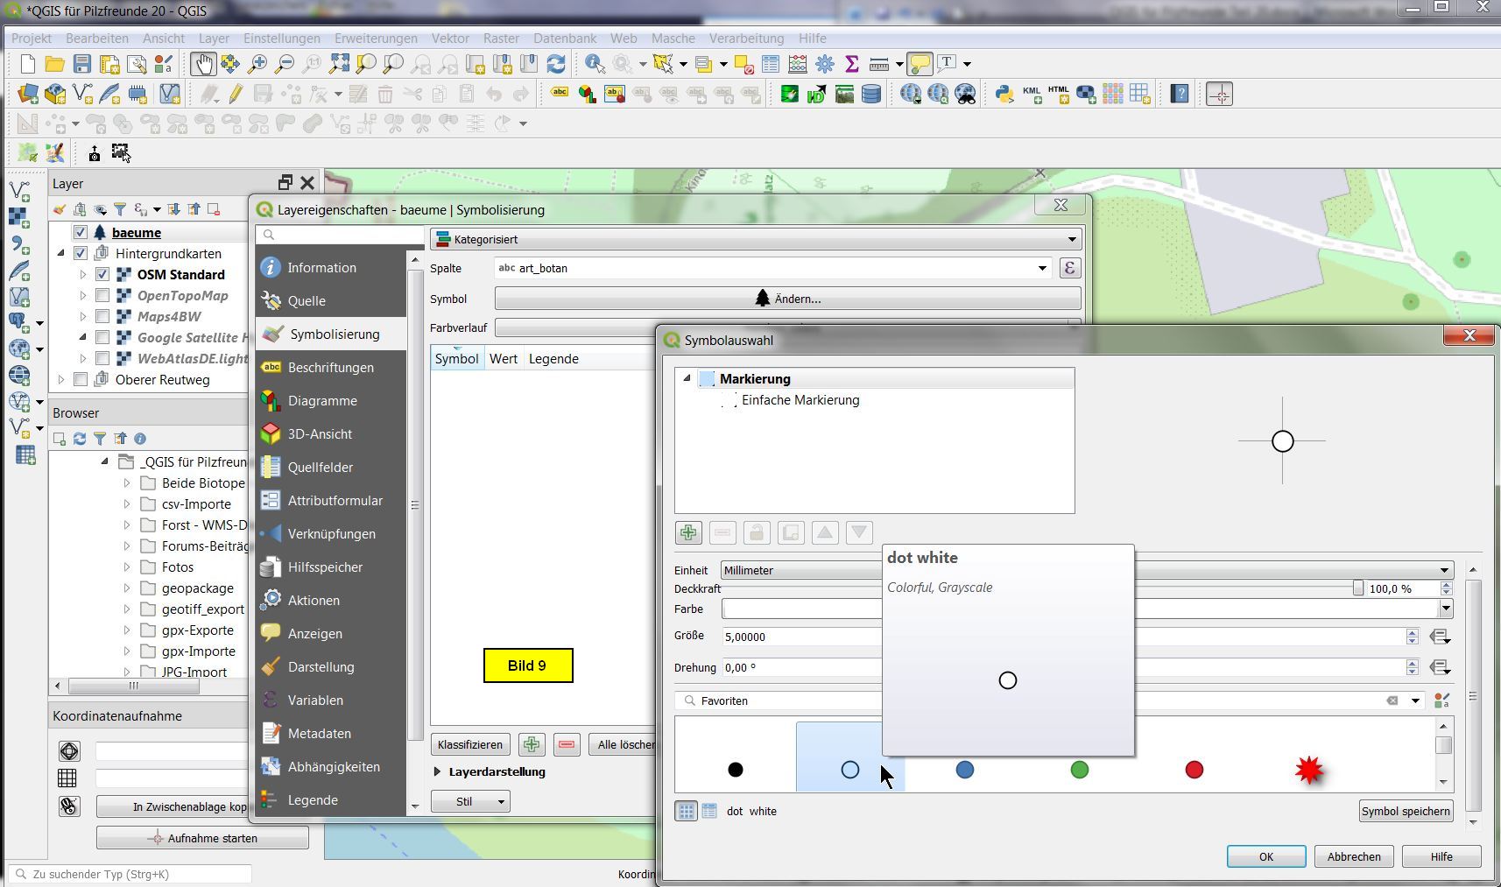The image size is (1501, 887).
Task: Adjust the Deckkraft opacity slider
Action: pyautogui.click(x=1357, y=588)
